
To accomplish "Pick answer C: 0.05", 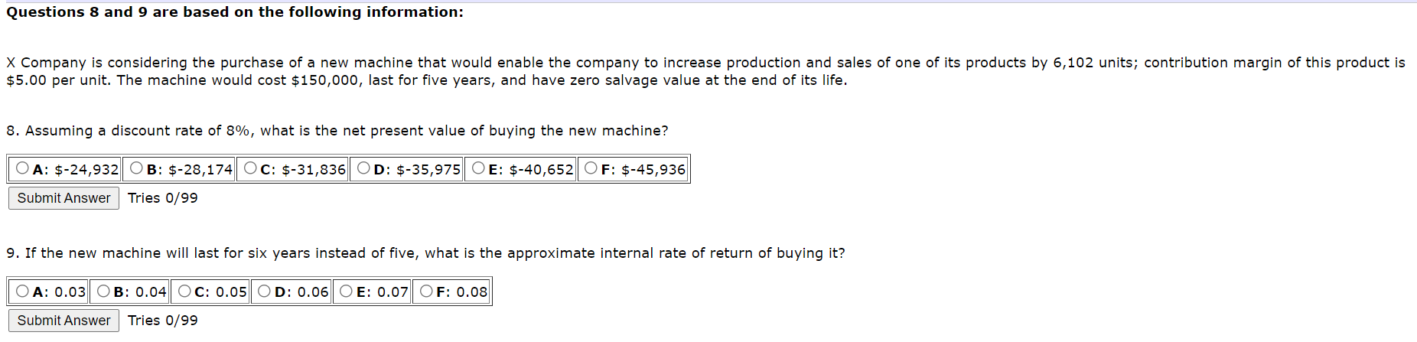I will pos(184,291).
